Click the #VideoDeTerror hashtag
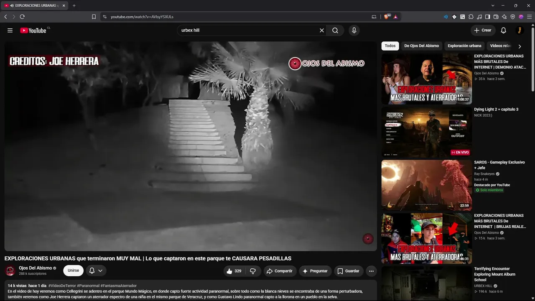The height and width of the screenshot is (301, 535). point(62,286)
